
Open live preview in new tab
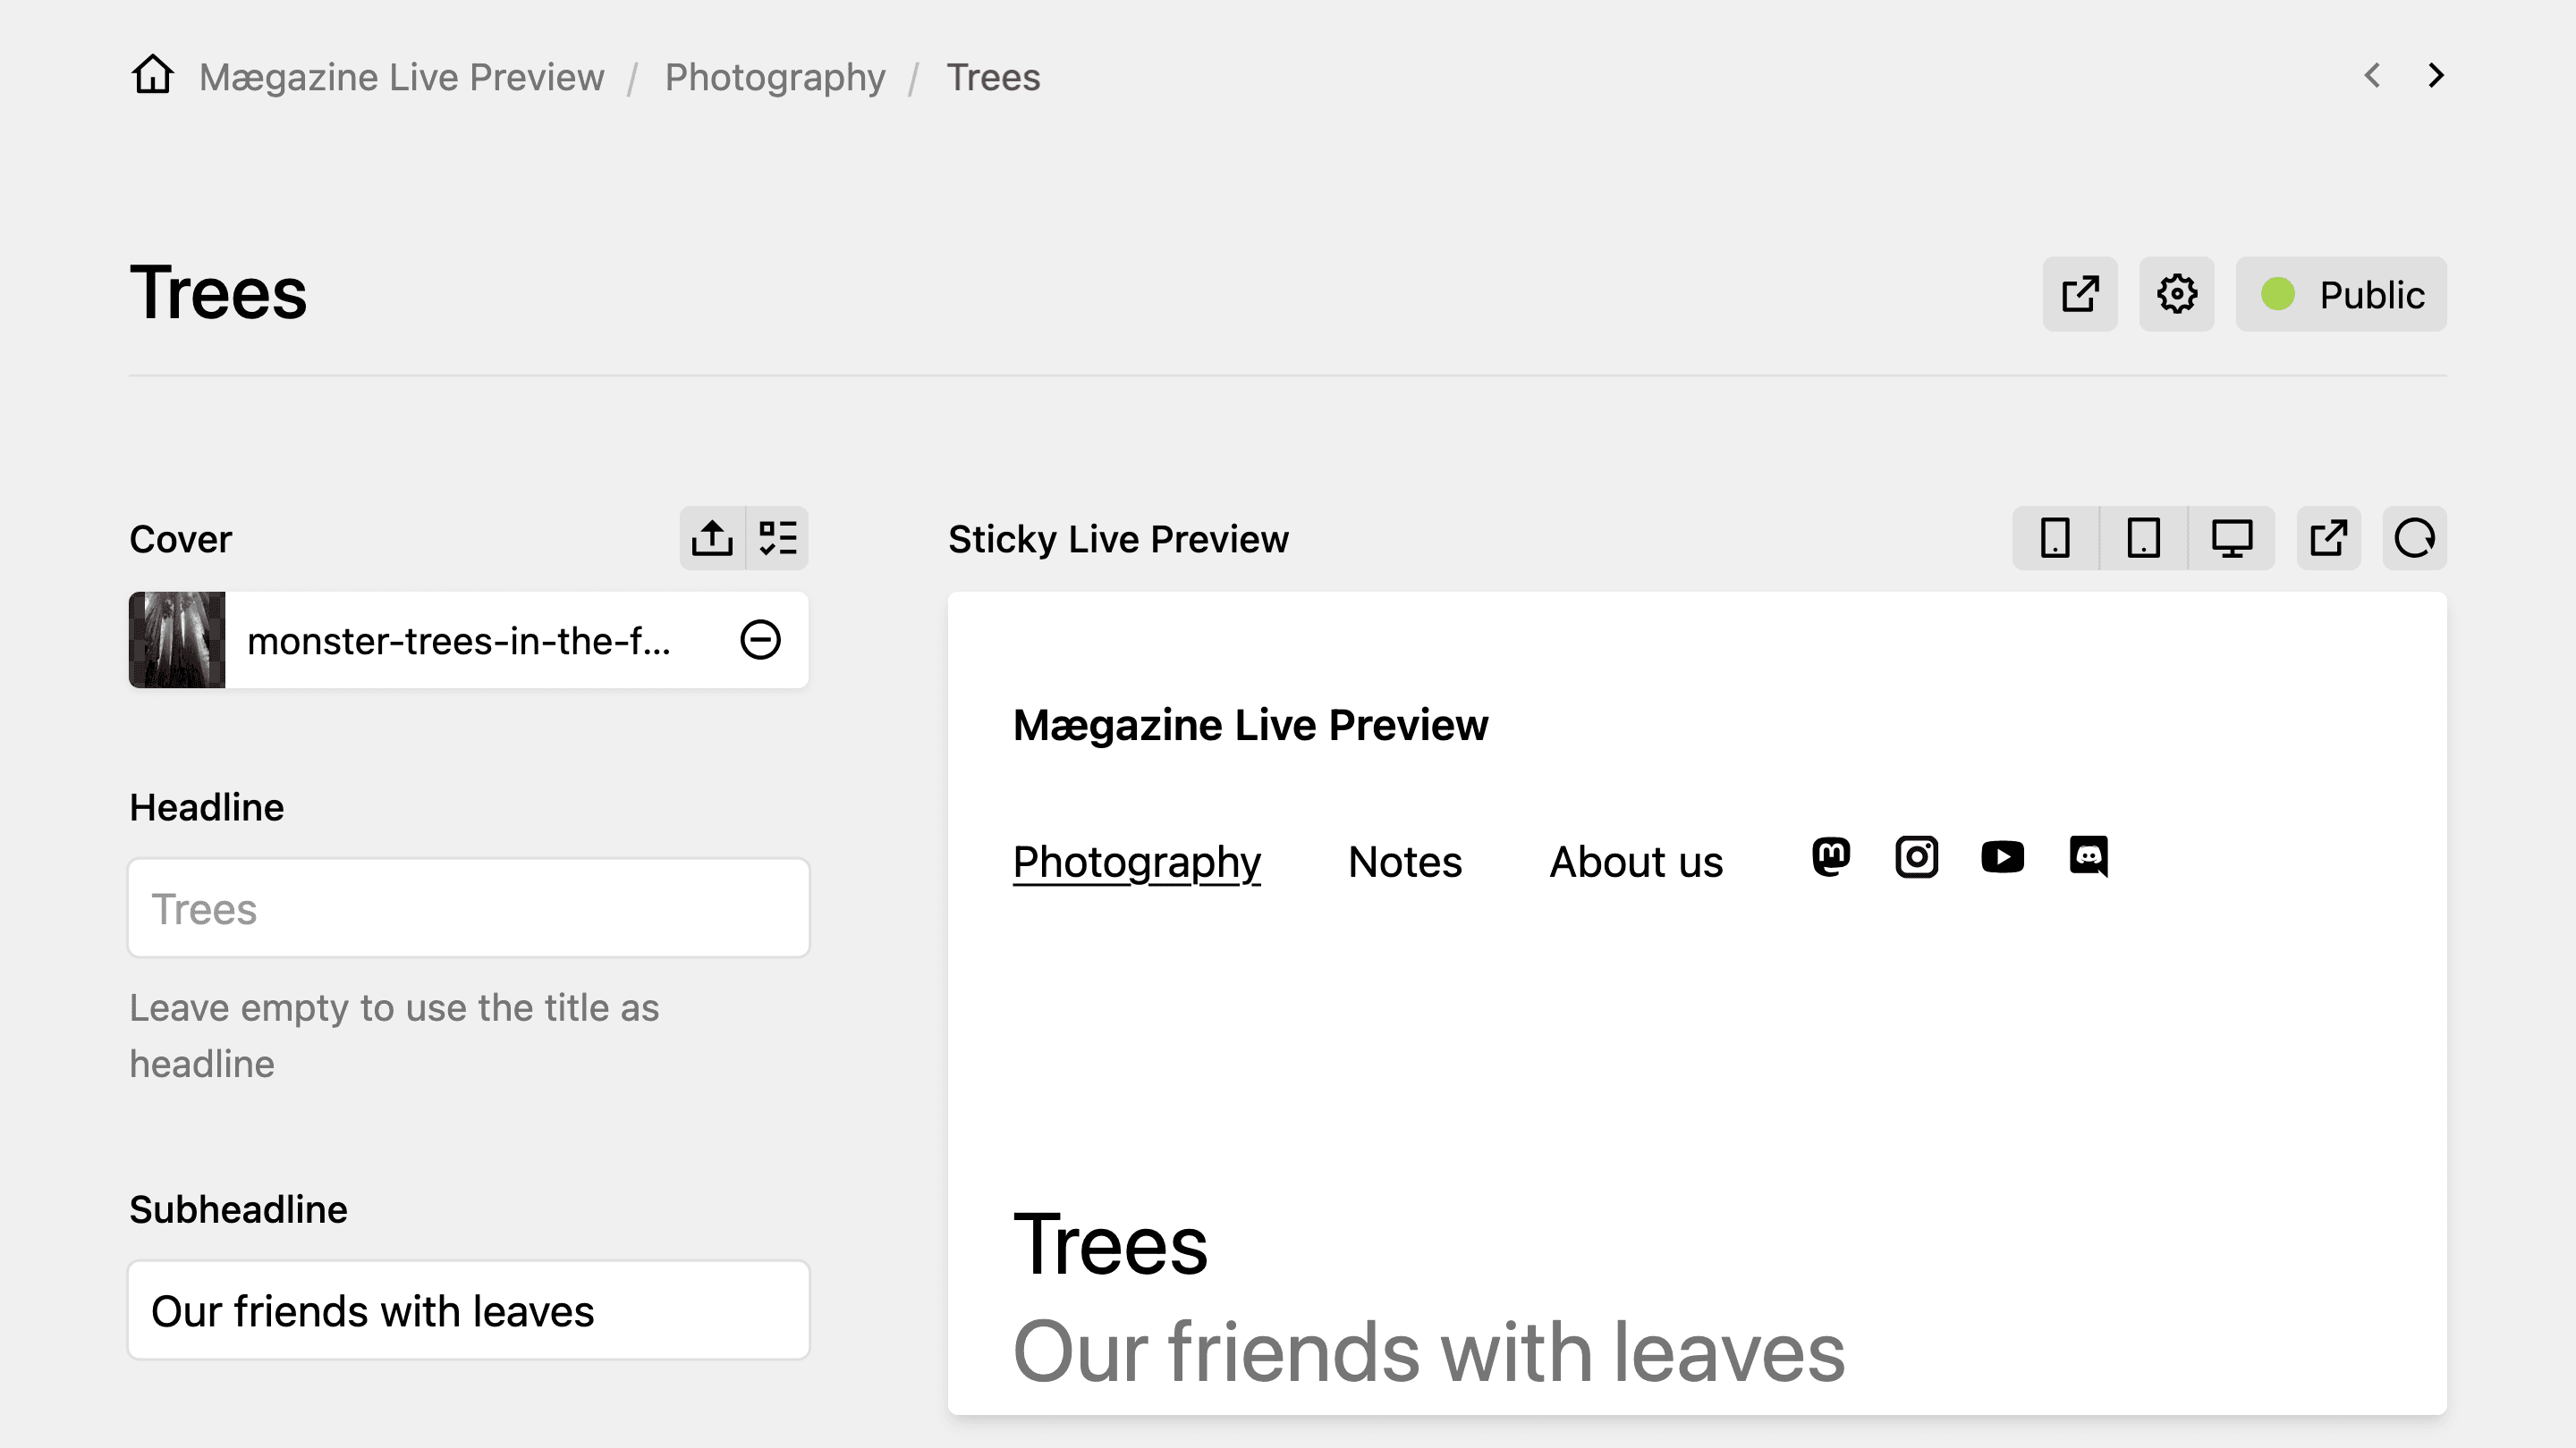(x=2328, y=537)
